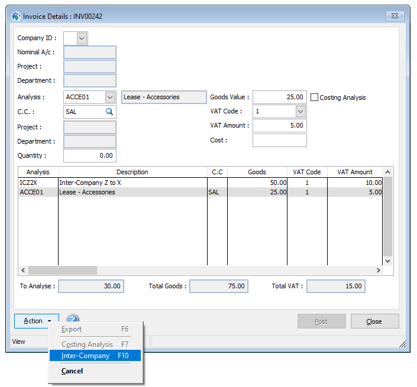Image resolution: width=417 pixels, height=387 pixels.
Task: Click the vertical scrollbar thumb
Action: 388,216
